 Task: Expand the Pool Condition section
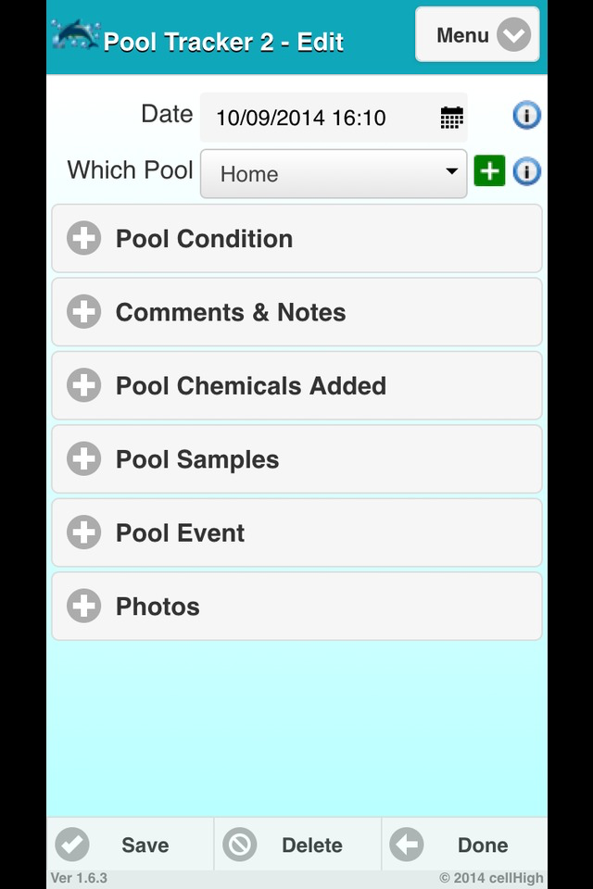(296, 239)
